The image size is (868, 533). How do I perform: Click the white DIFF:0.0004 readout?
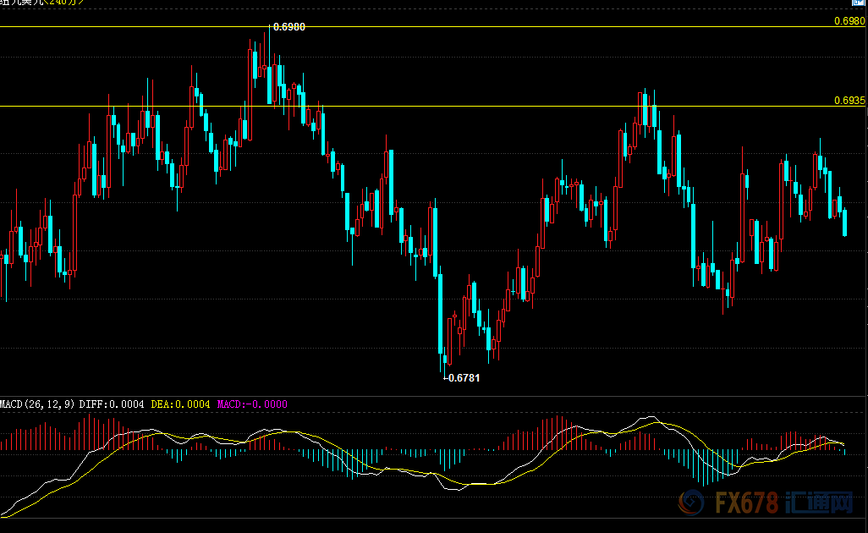click(x=113, y=404)
